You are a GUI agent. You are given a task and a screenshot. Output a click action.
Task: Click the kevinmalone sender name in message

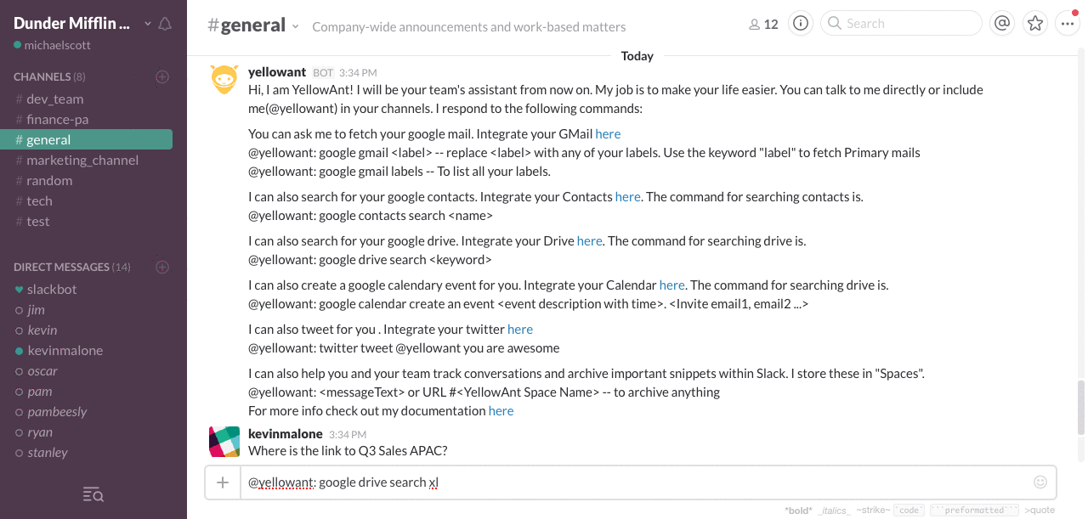click(x=286, y=433)
